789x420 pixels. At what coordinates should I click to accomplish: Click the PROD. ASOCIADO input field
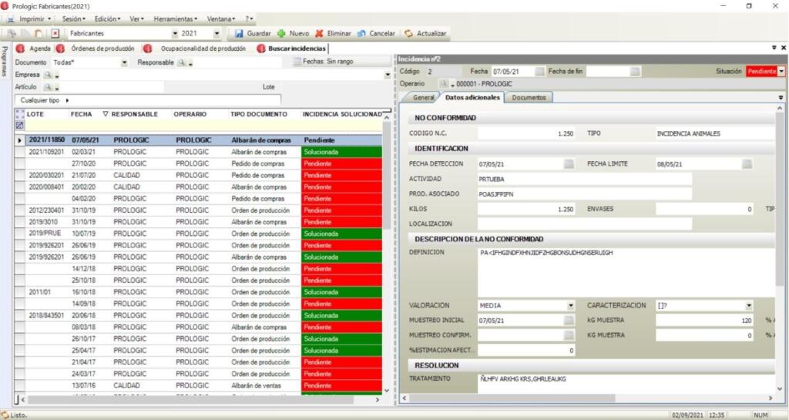[x=584, y=194]
